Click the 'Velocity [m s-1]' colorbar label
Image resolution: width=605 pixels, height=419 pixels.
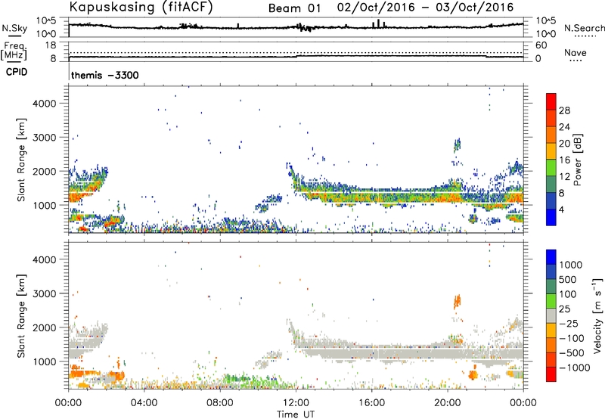(x=597, y=315)
